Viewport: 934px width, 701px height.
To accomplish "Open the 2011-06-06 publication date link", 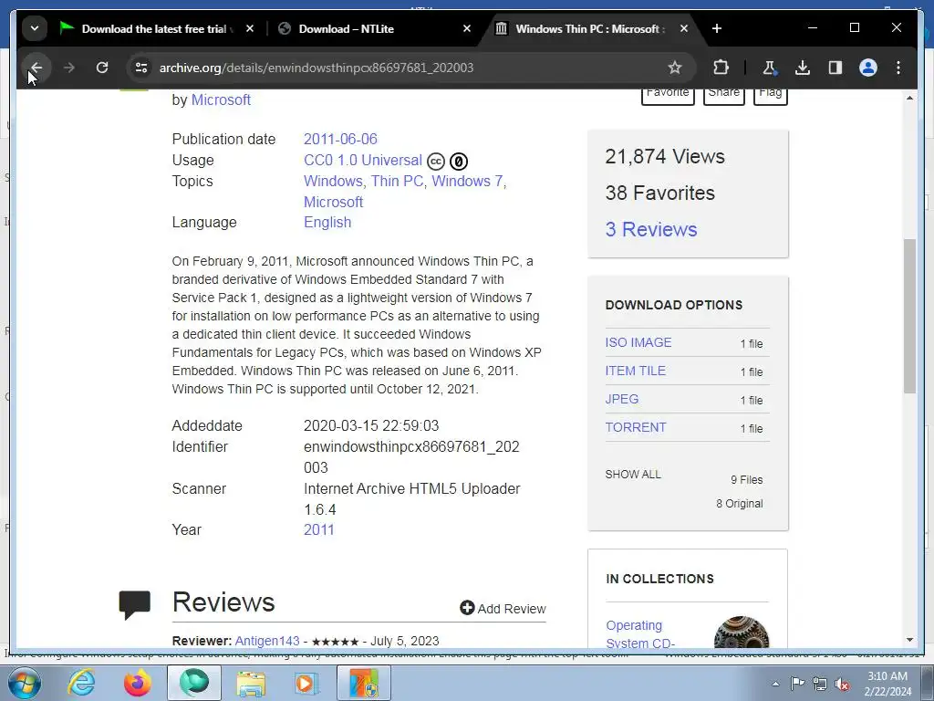I will point(340,139).
